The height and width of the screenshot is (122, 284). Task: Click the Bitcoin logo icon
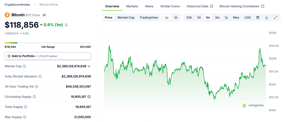[7, 15]
